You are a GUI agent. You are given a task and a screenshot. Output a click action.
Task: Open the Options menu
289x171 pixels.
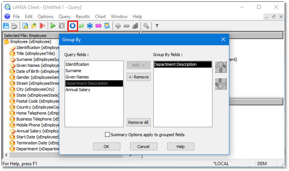pos(46,17)
